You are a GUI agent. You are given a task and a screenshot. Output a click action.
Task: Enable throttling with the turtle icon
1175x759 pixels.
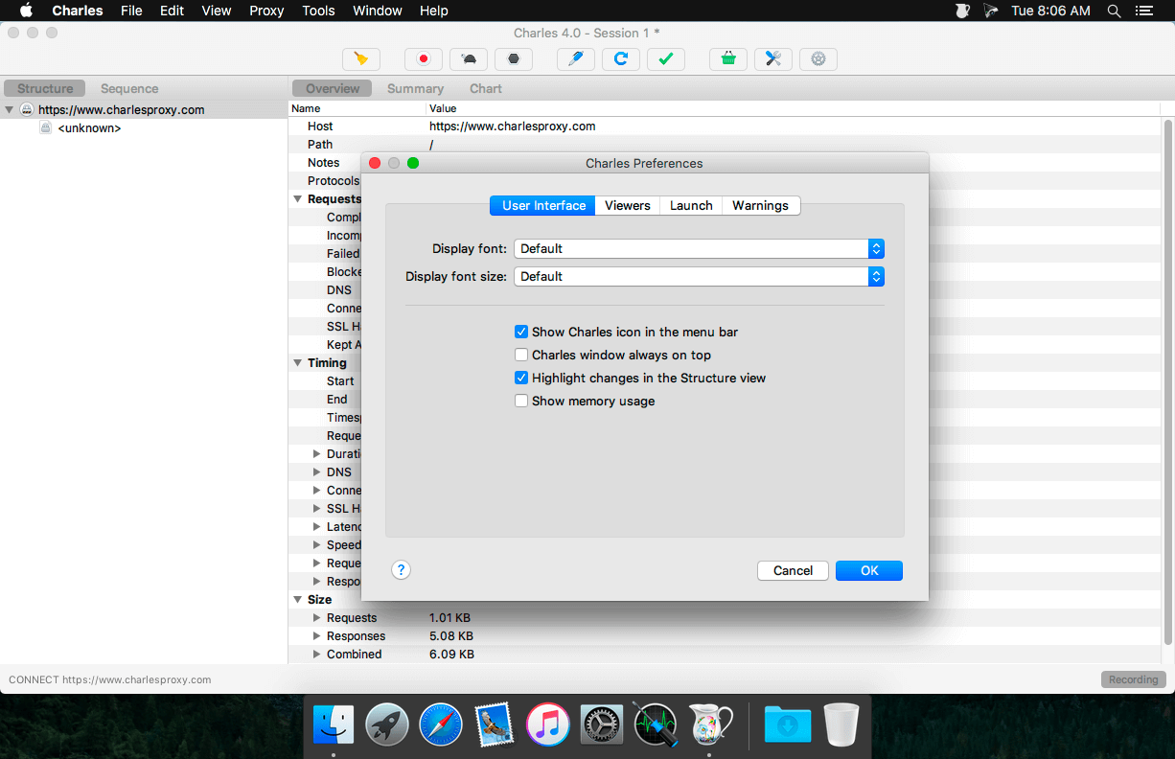[469, 59]
